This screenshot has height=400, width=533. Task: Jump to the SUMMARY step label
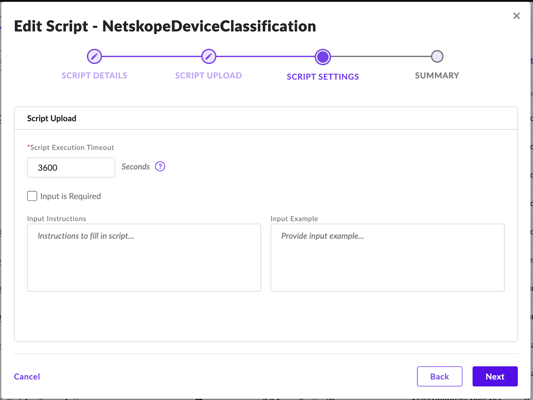tap(437, 76)
